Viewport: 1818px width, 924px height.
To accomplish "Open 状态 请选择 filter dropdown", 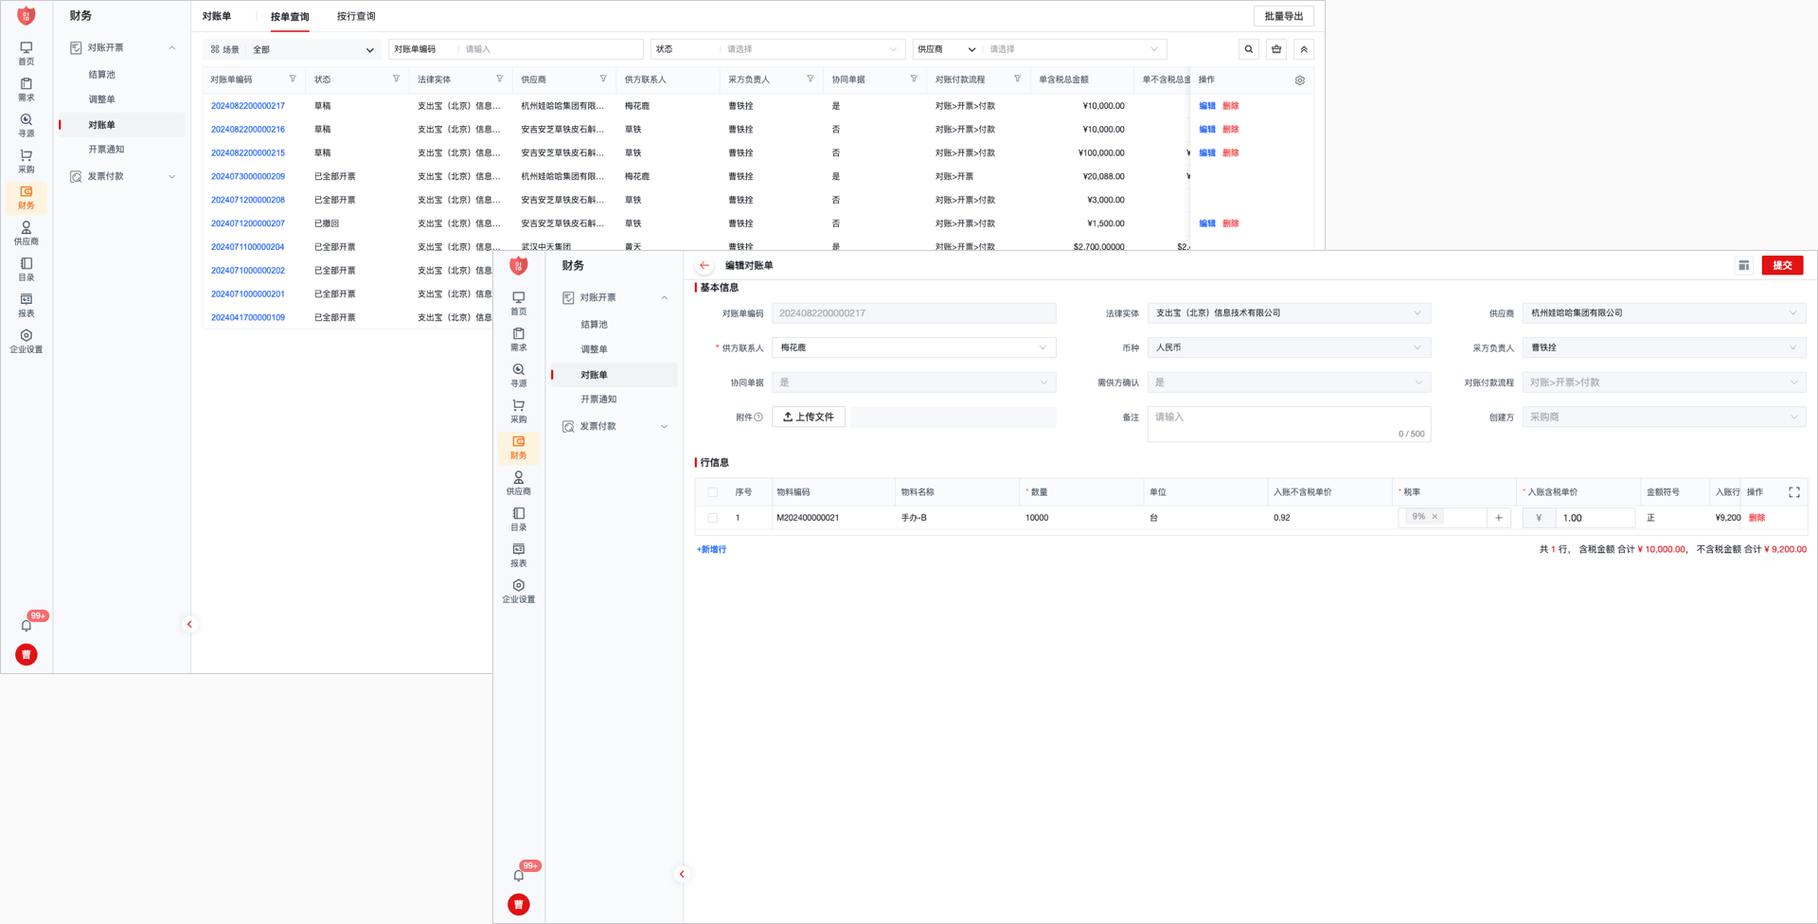I will pyautogui.click(x=811, y=49).
